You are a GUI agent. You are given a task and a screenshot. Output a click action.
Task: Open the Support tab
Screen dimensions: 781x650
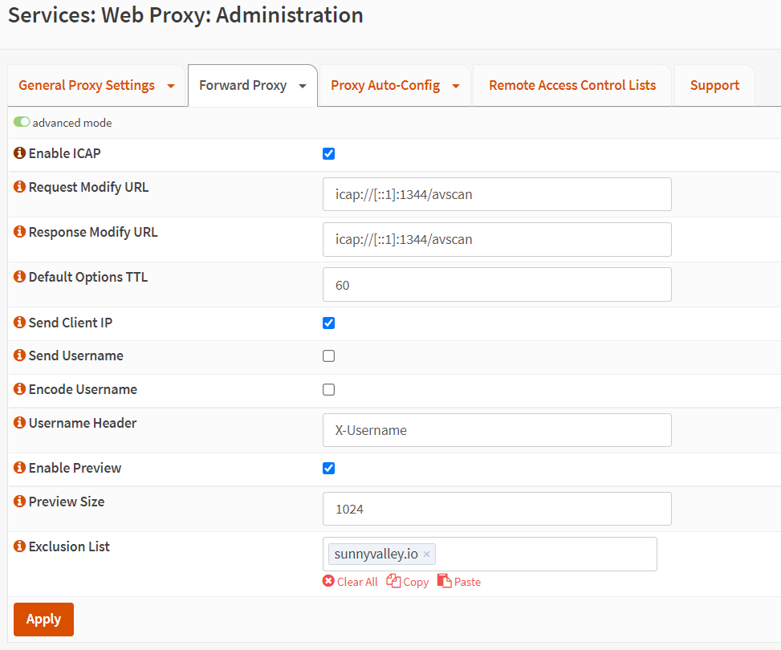714,85
